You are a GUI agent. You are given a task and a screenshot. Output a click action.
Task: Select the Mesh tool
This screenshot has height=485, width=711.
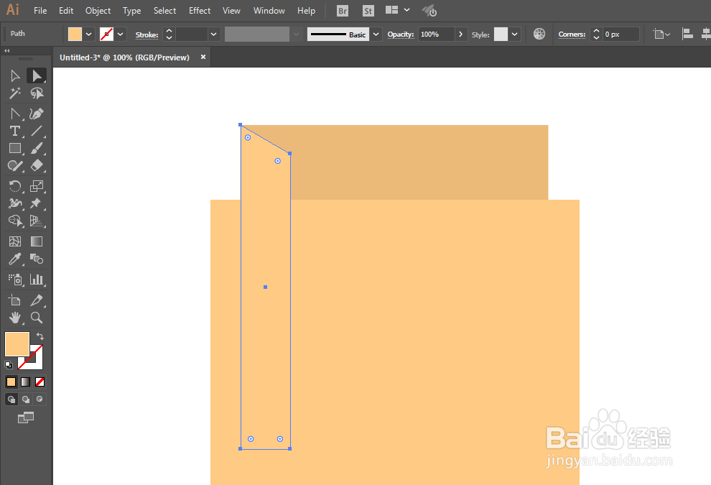[15, 241]
